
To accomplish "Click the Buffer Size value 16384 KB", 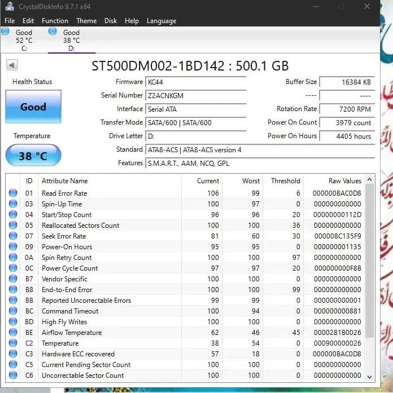I will [347, 82].
